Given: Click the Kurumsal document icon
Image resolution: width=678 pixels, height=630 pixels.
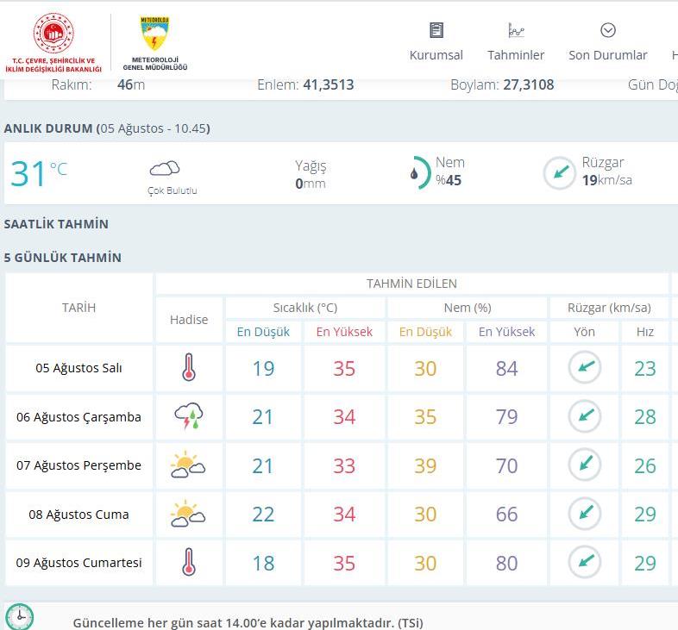Looking at the screenshot, I should click(x=436, y=30).
